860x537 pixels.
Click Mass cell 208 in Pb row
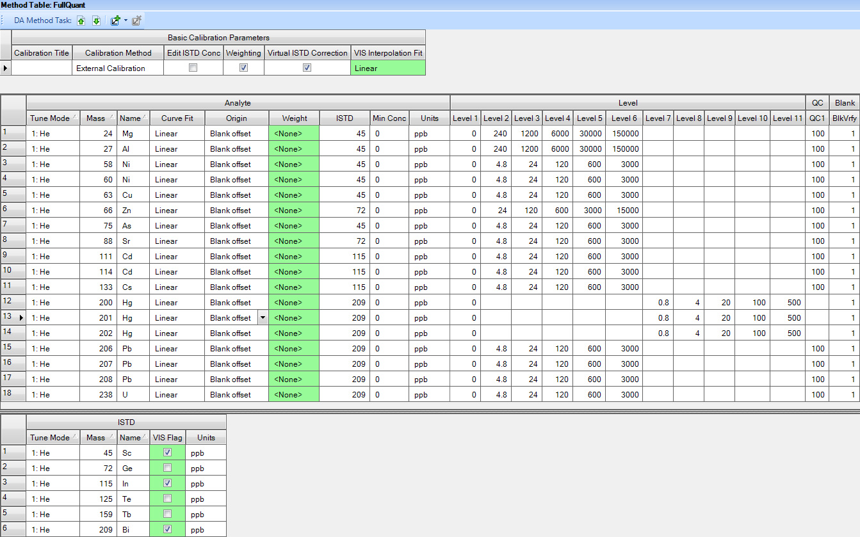(x=99, y=379)
